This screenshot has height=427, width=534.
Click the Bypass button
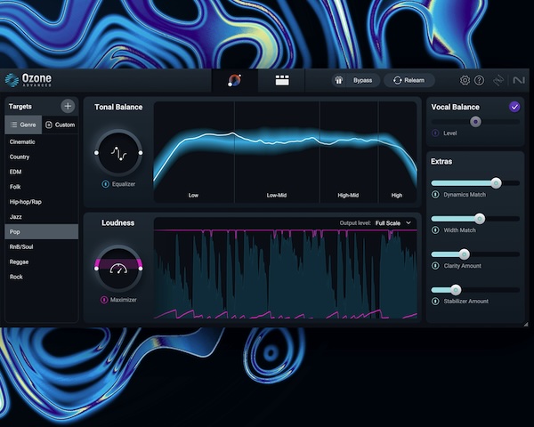[362, 80]
